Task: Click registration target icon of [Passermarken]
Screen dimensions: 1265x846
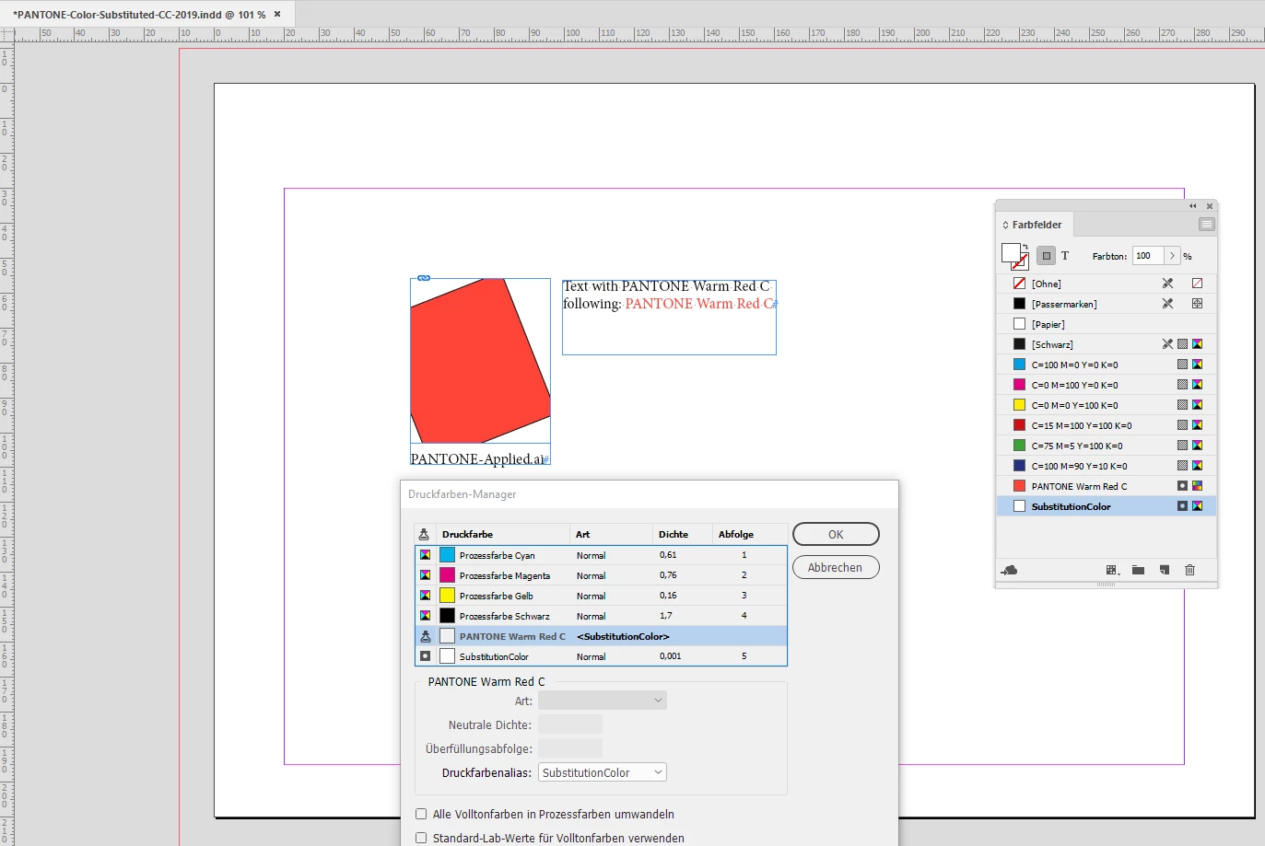Action: click(x=1197, y=304)
